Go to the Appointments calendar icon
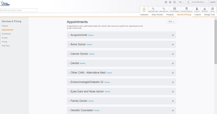 pos(175,9)
